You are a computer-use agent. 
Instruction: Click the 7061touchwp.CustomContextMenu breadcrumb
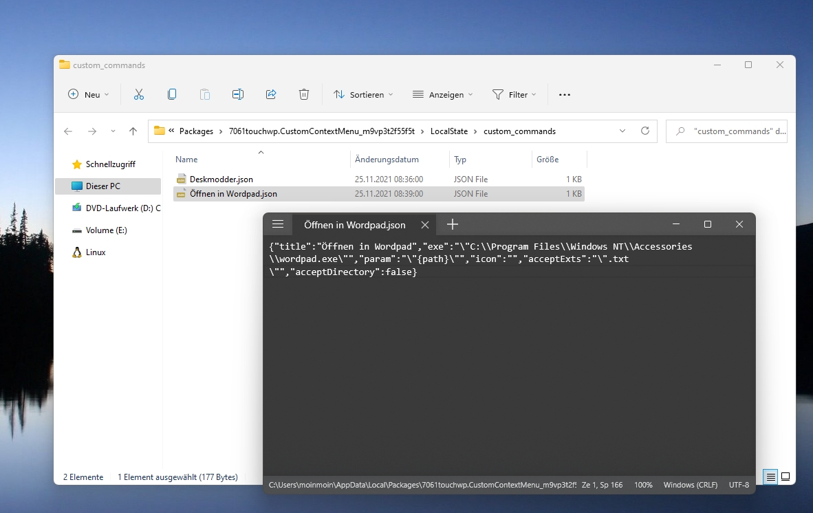pos(321,131)
